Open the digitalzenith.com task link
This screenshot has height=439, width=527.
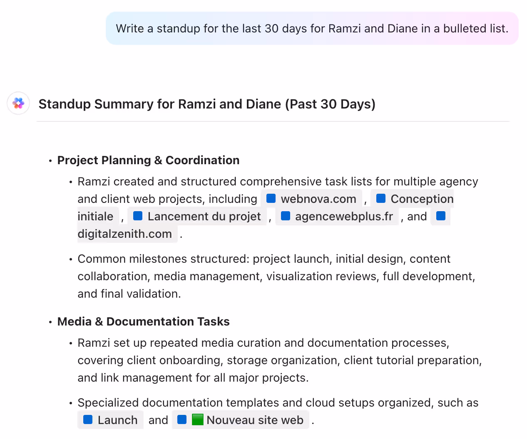[x=124, y=234]
